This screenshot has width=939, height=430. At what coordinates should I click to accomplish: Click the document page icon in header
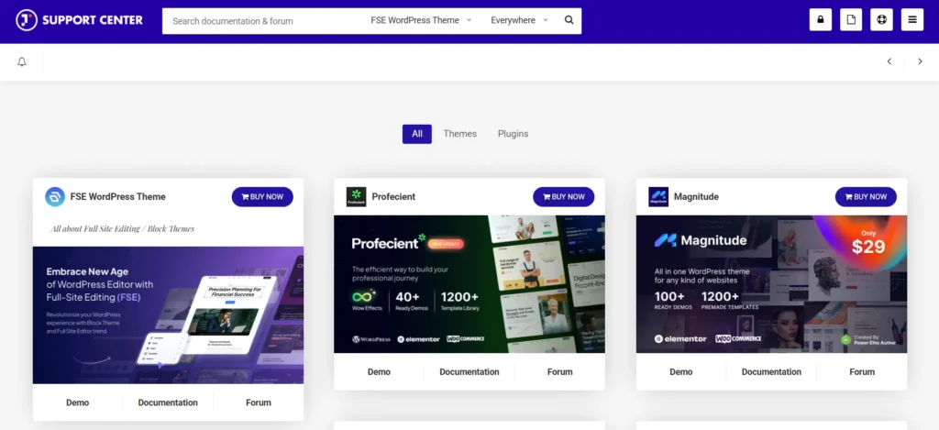click(x=851, y=20)
